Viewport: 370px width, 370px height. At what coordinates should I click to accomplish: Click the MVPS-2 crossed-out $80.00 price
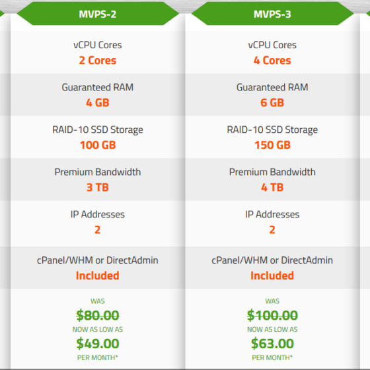(98, 315)
